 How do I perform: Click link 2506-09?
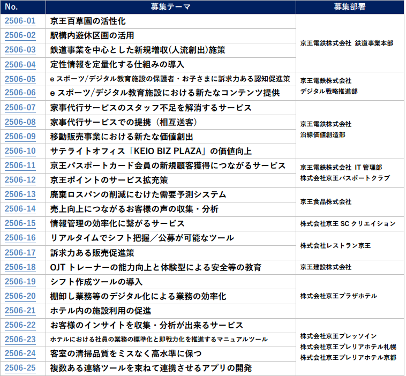(20, 137)
